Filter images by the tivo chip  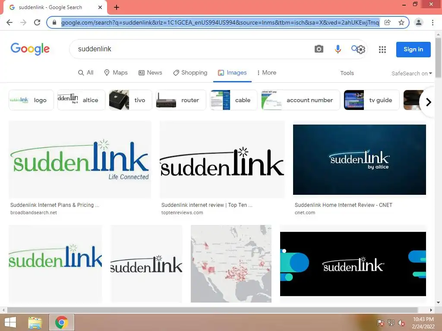point(130,100)
